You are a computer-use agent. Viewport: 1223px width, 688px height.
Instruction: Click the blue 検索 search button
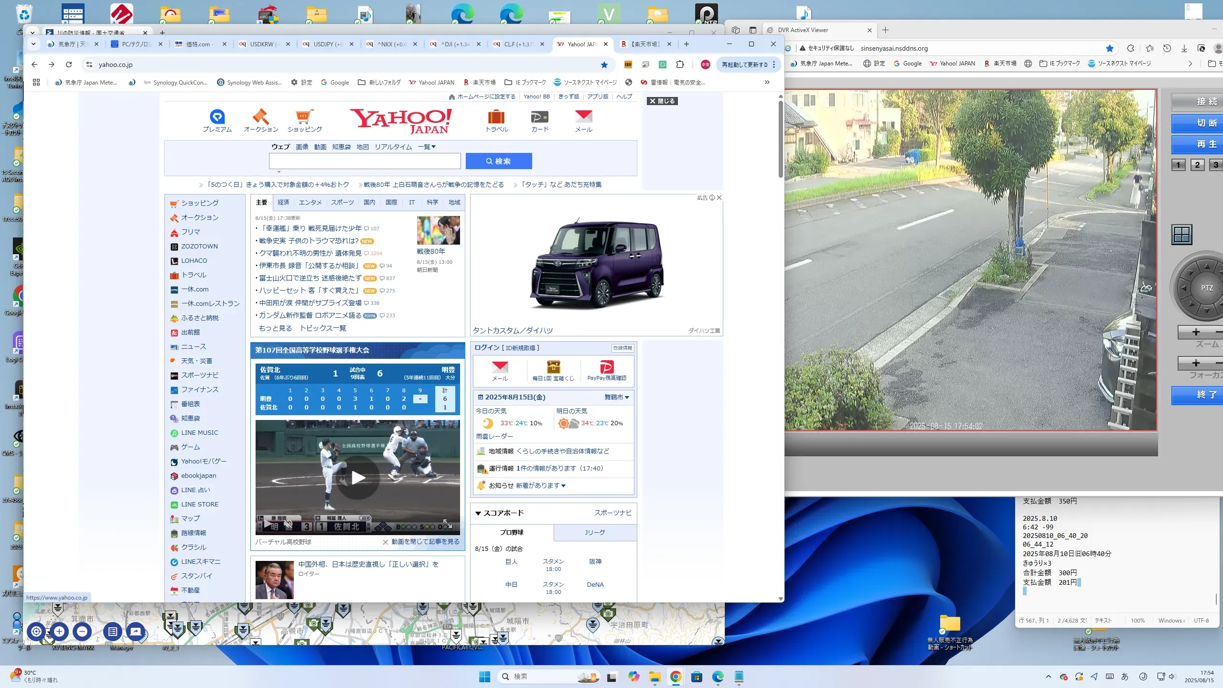coord(498,161)
